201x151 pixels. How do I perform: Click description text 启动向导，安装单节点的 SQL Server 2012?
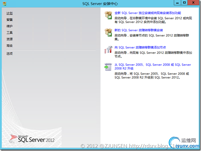click(x=152, y=37)
